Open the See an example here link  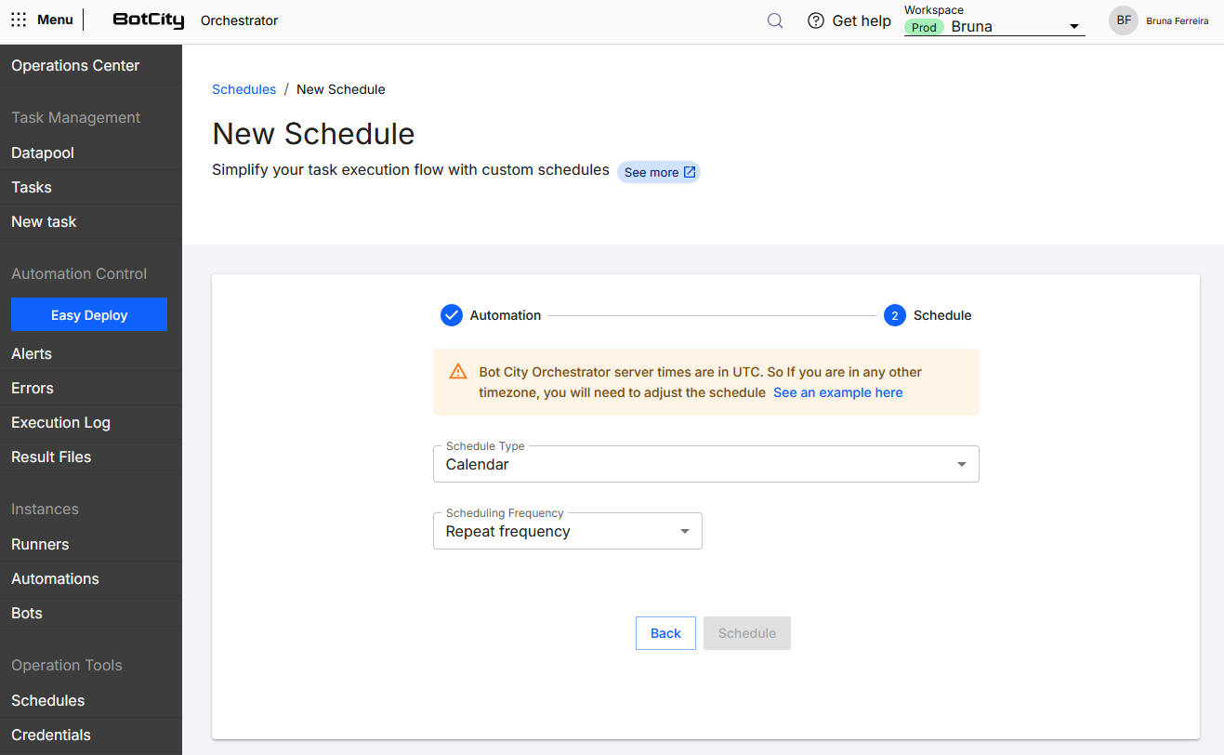pyautogui.click(x=838, y=392)
